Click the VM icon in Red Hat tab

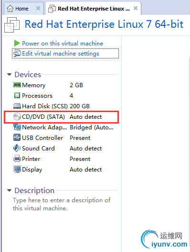coord(52,9)
